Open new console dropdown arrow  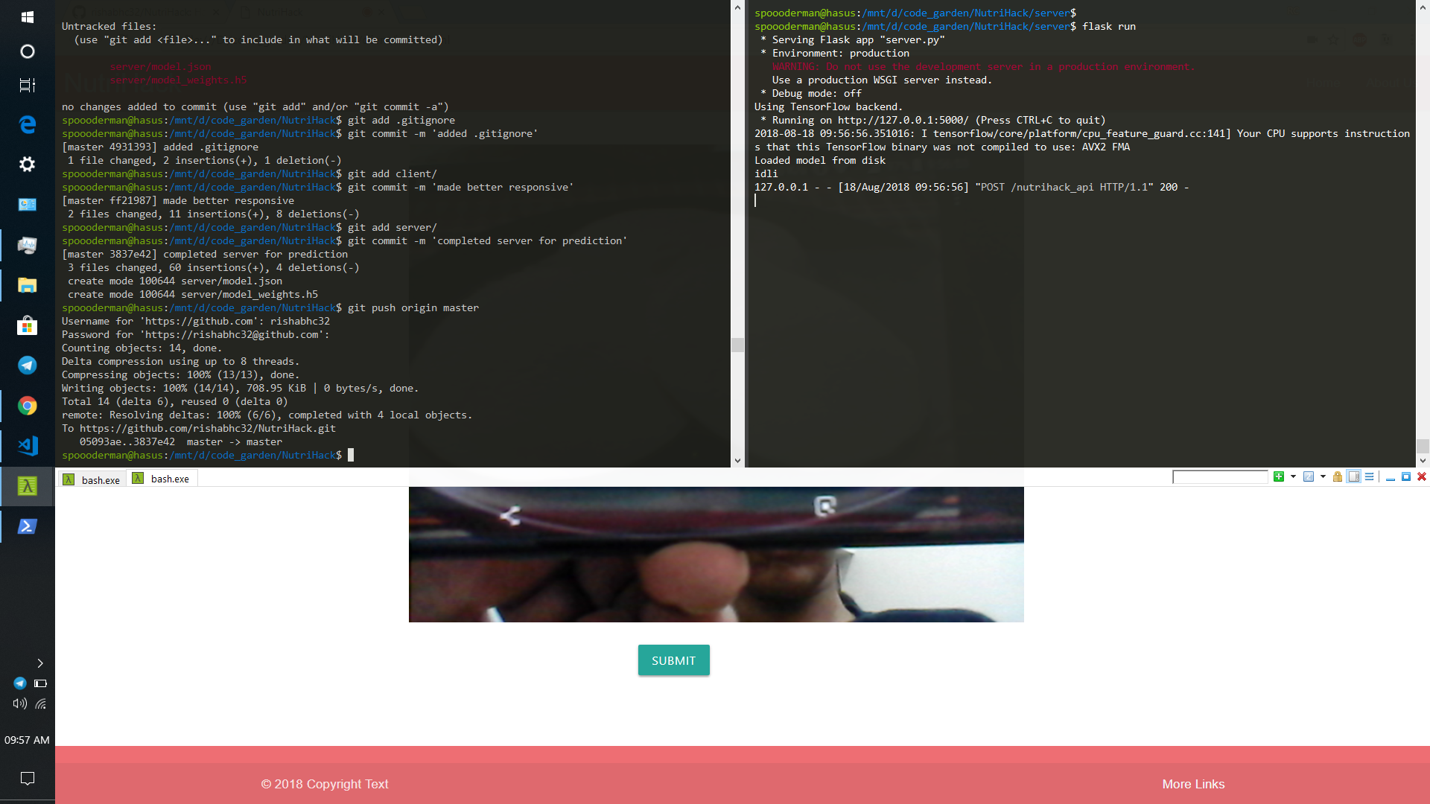(1293, 477)
